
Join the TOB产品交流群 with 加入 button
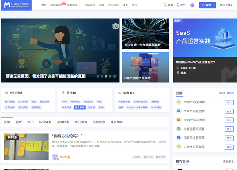point(229,112)
